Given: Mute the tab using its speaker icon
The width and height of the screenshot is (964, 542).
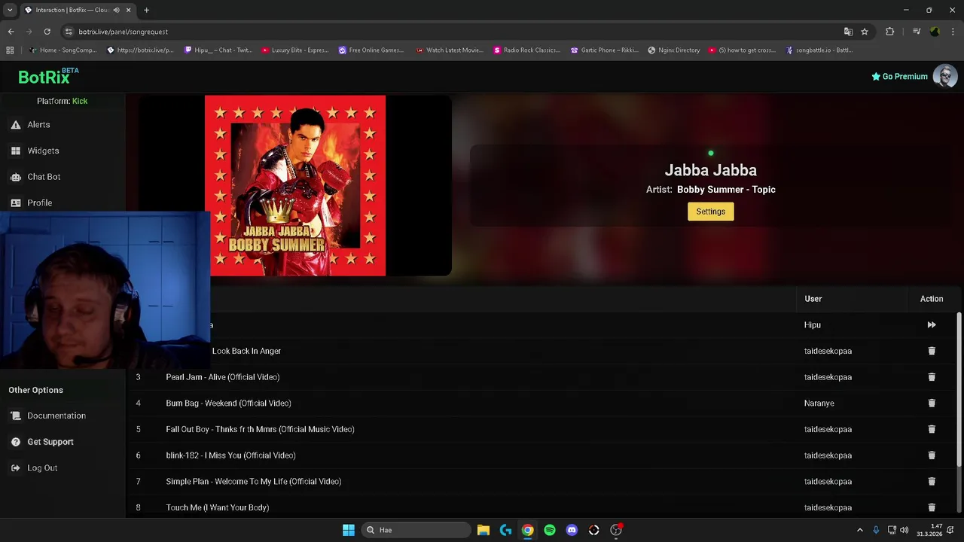Looking at the screenshot, I should (x=116, y=10).
